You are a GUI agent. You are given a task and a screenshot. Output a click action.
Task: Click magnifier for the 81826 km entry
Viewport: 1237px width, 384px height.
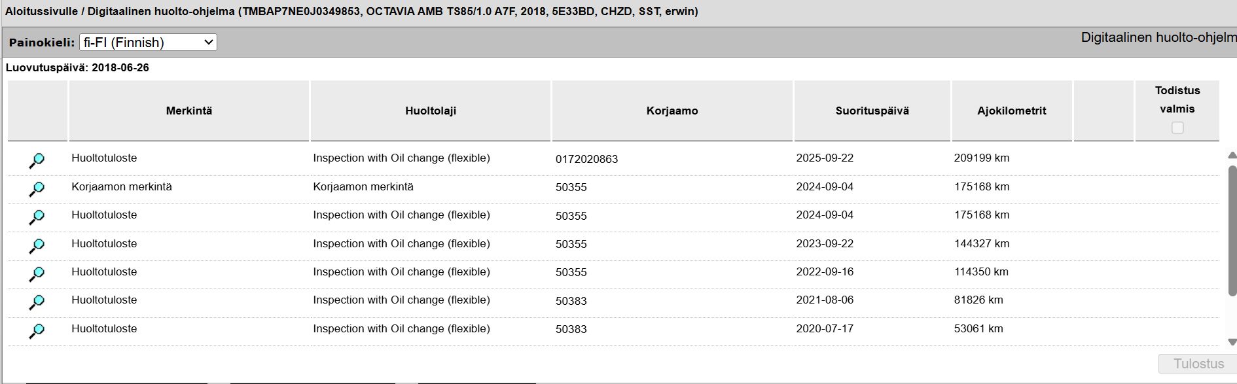click(x=37, y=302)
